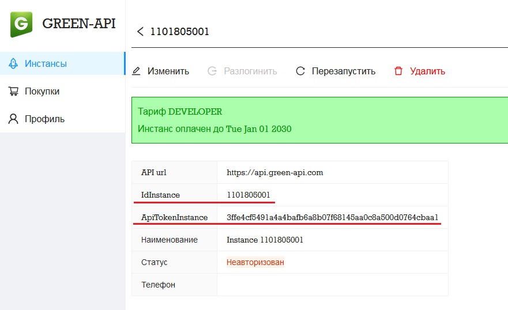This screenshot has width=508, height=310.
Task: Click the red trash icon for Удалить
Action: pos(398,71)
